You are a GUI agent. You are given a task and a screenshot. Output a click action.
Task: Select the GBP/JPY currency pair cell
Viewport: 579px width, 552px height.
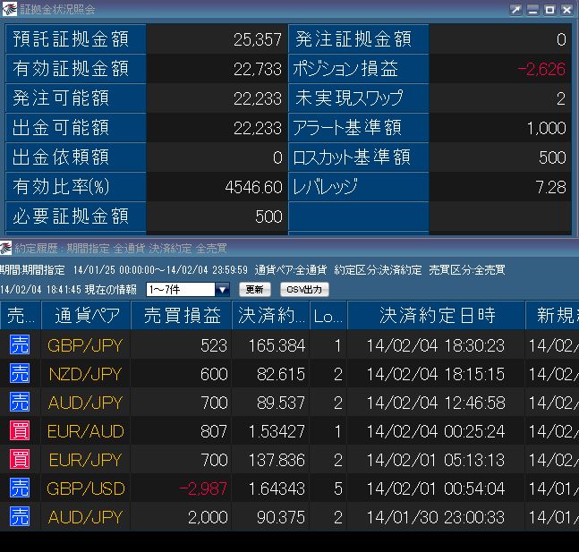(85, 345)
